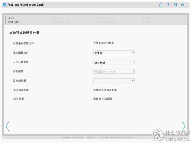Select the 步骤2 操作系统选择 step tab

(x=74, y=20)
